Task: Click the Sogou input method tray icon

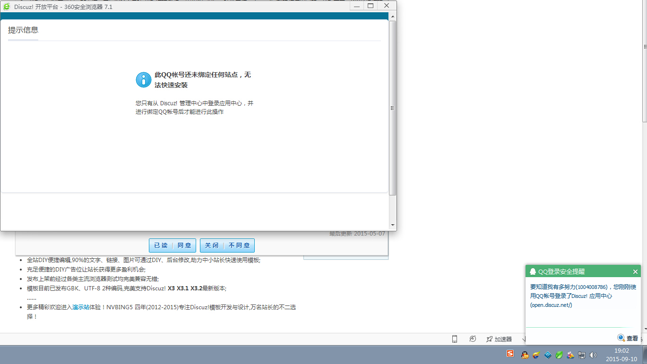Action: pos(510,354)
